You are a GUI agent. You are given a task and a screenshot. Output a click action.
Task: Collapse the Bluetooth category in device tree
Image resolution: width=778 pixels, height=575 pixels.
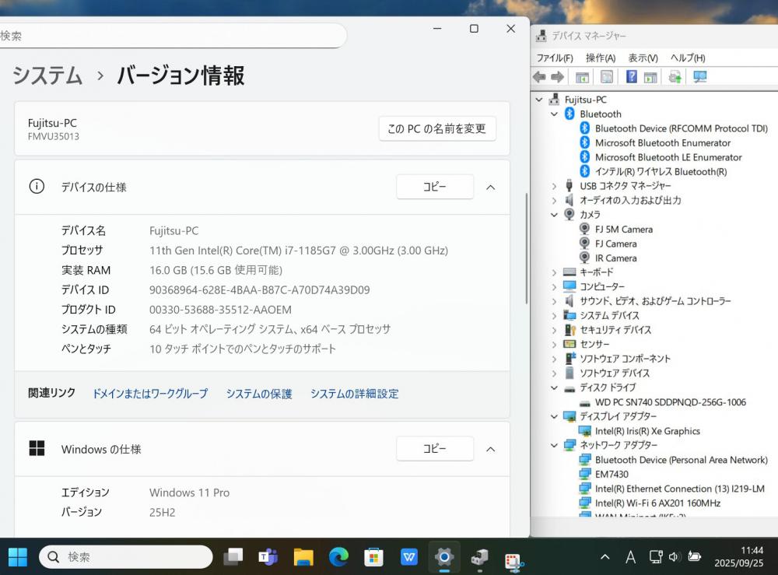[x=555, y=114]
